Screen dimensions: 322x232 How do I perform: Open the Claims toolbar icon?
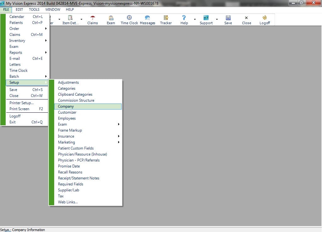(x=93, y=20)
